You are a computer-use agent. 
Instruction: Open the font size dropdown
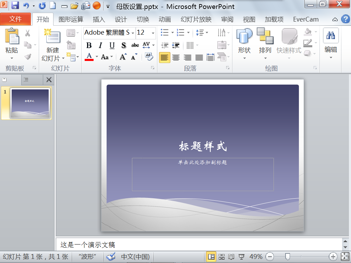153,33
